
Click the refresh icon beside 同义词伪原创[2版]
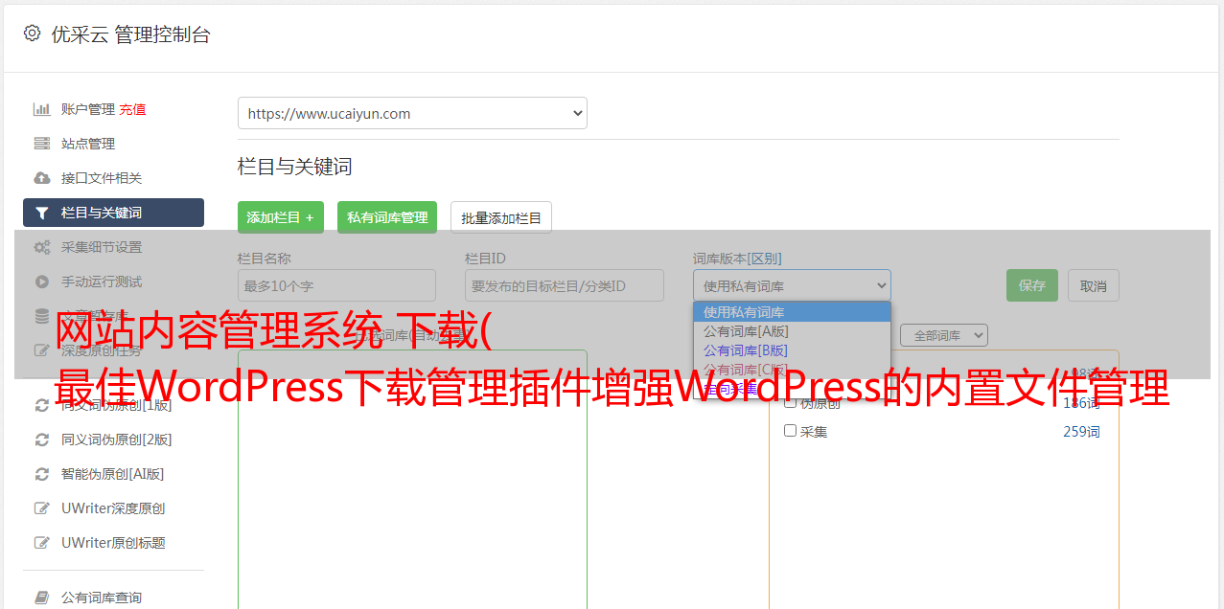coord(42,440)
